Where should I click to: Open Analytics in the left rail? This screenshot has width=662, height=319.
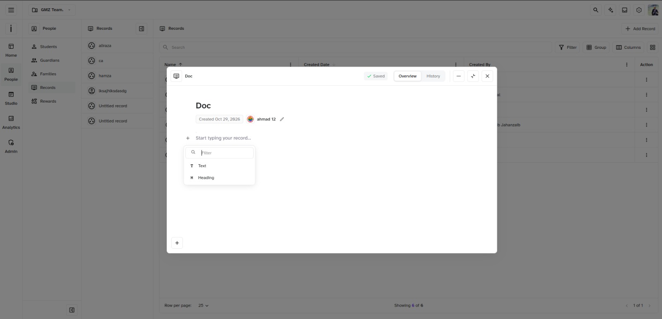point(11,122)
